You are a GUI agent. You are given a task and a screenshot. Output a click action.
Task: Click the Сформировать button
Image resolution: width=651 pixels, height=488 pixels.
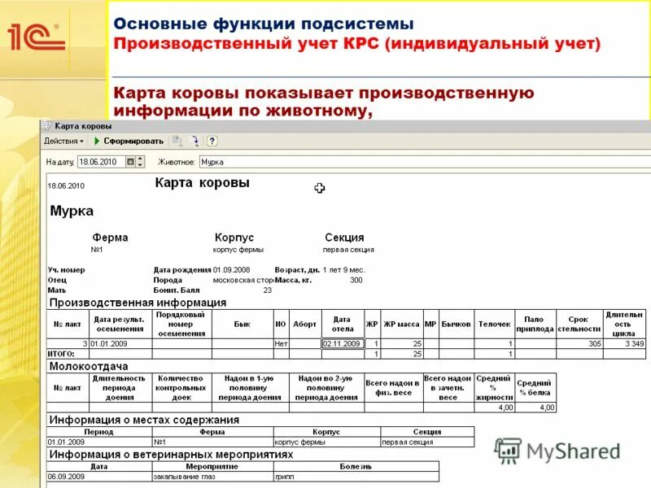134,140
